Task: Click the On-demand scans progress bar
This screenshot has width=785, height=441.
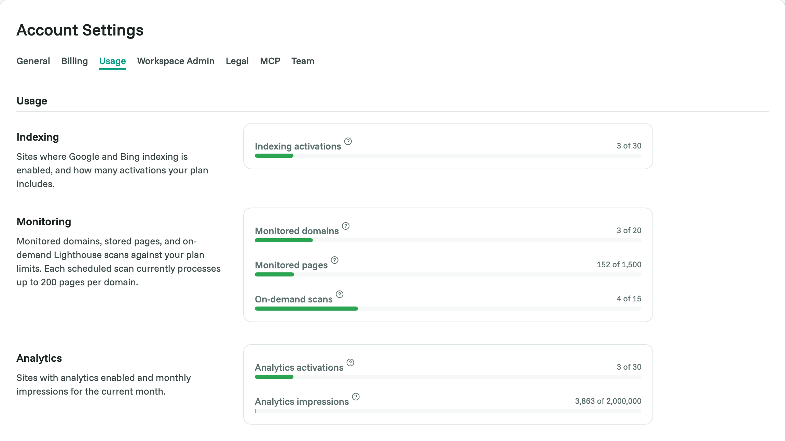Action: click(x=448, y=309)
